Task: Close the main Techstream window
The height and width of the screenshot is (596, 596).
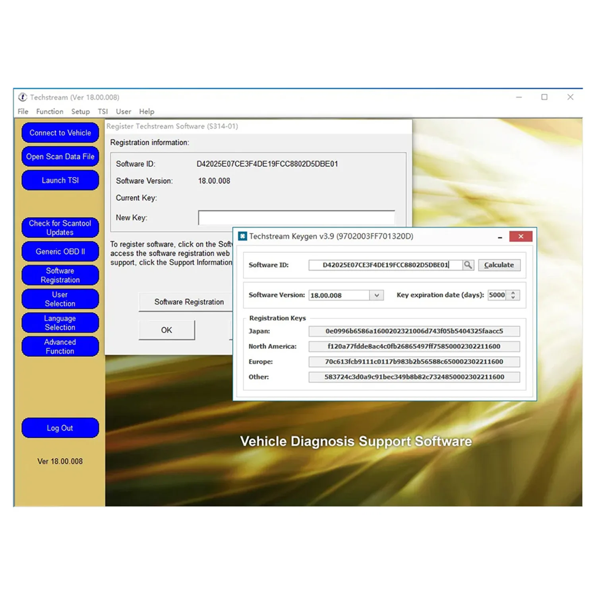Action: pyautogui.click(x=570, y=97)
